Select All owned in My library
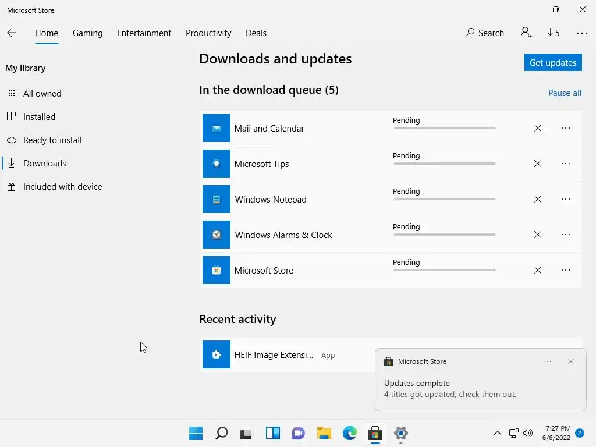Screen dimensions: 596x447 tap(42, 94)
